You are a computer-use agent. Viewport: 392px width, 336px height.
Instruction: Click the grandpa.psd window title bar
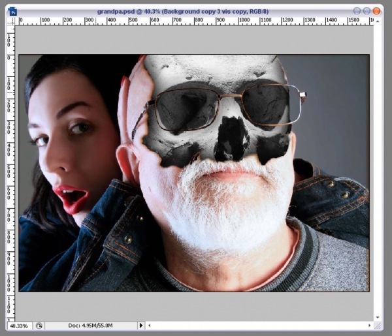click(x=183, y=12)
